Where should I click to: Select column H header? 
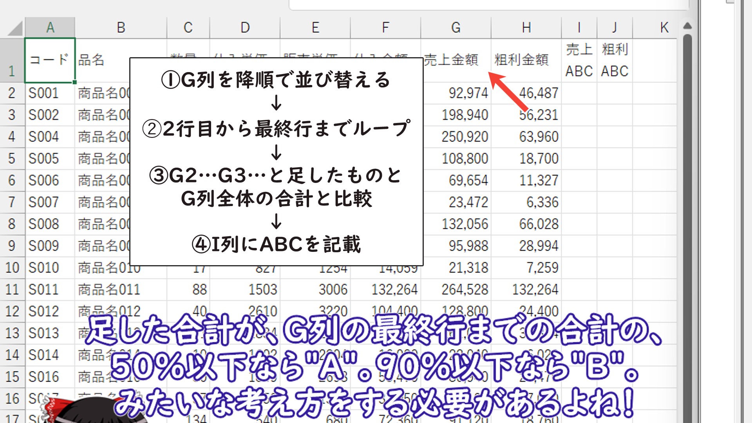(526, 28)
